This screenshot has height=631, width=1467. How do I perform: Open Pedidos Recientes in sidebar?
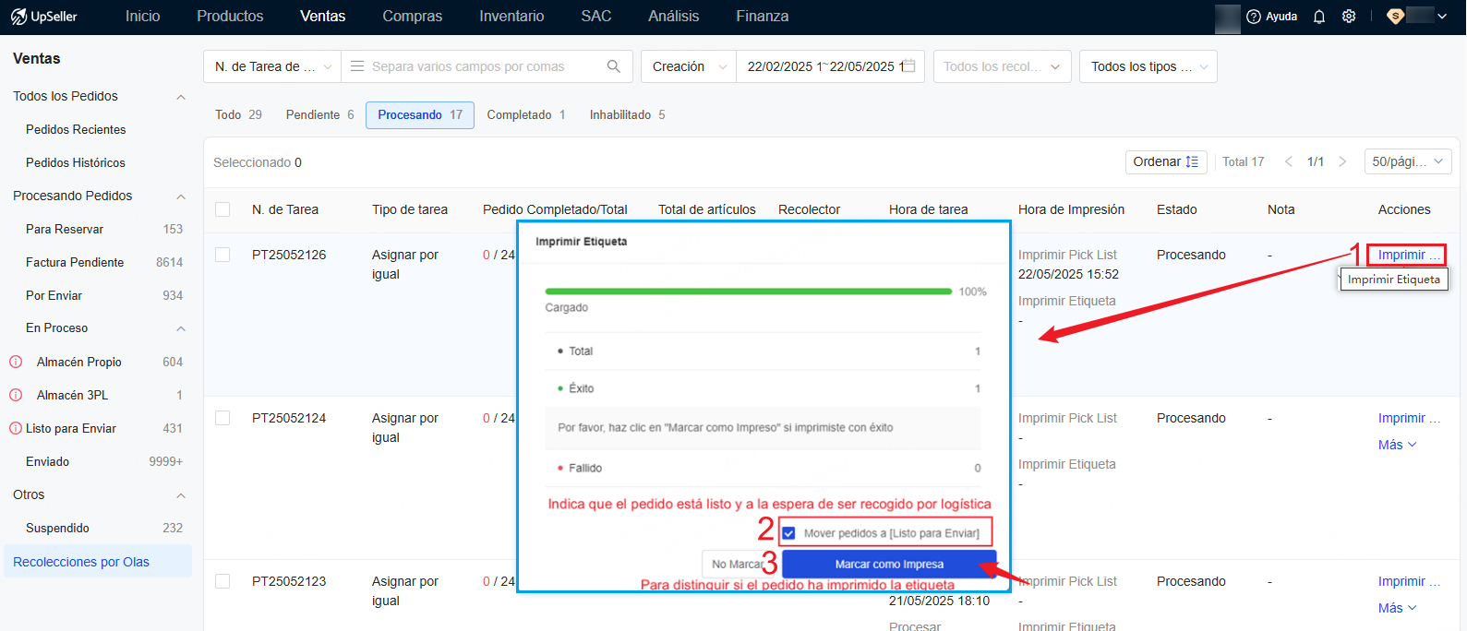click(76, 129)
